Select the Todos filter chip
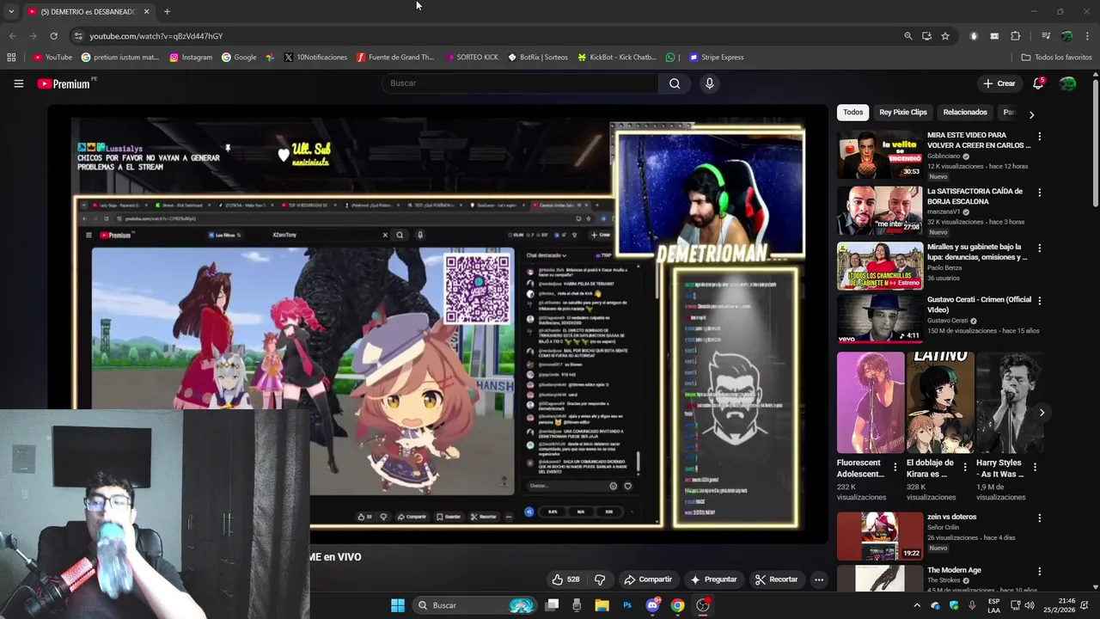Image resolution: width=1100 pixels, height=619 pixels. (x=852, y=113)
